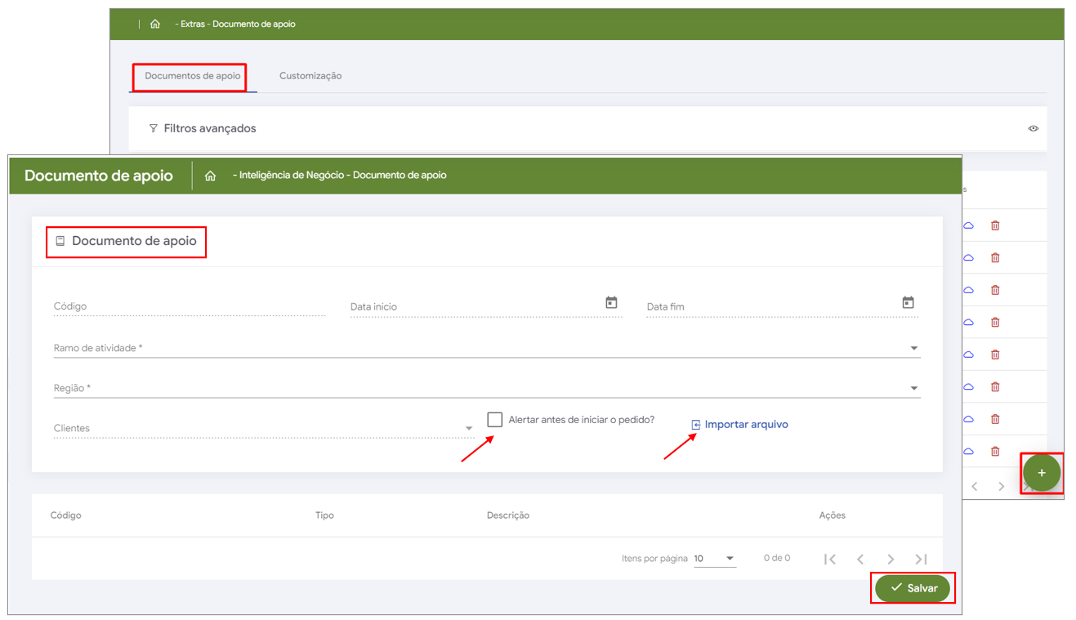1076x620 pixels.
Task: Click the first row blue cloud icon
Action: [969, 225]
